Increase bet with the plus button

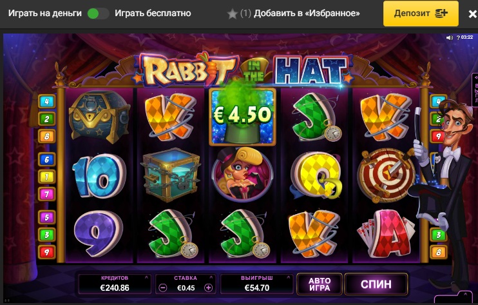click(209, 288)
